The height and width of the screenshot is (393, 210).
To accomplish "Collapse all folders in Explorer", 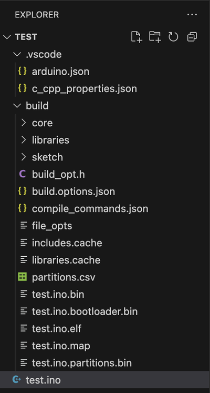I will coord(192,37).
